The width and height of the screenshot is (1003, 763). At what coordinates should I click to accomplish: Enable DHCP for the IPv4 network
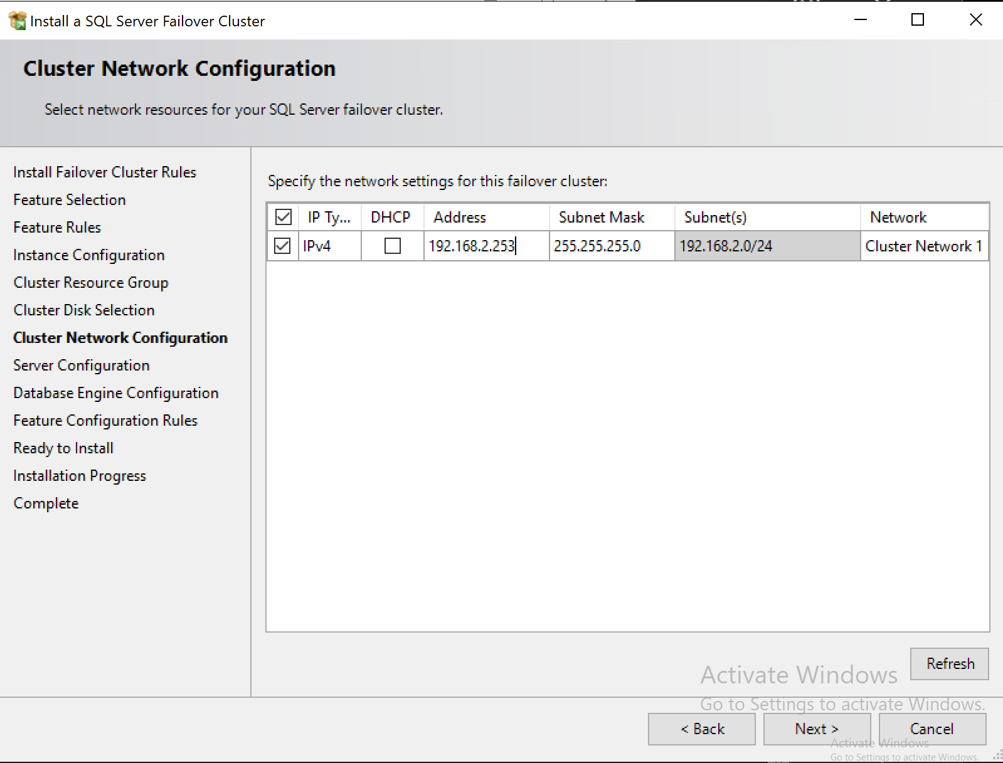coord(392,246)
